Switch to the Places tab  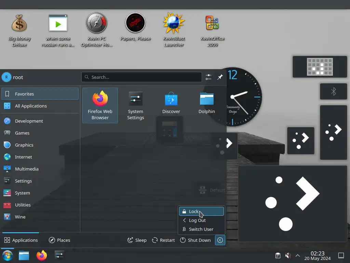59,240
